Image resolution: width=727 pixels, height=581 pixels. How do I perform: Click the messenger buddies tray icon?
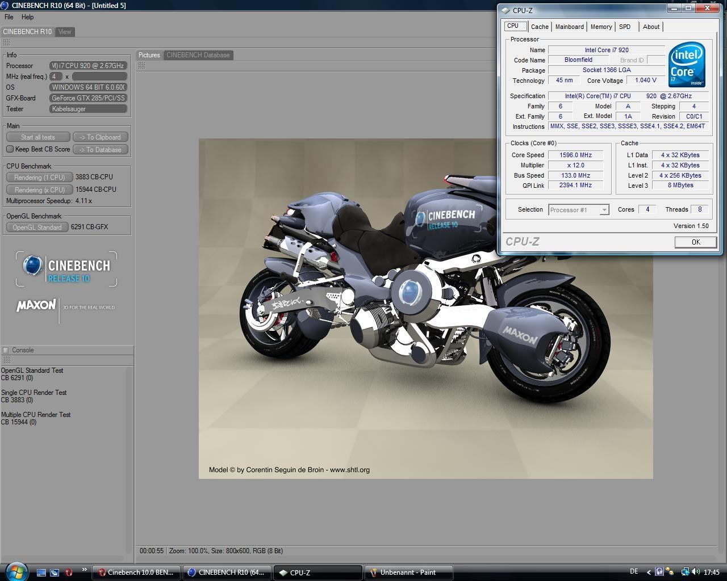(670, 572)
